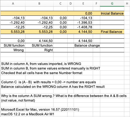The image size is (130, 117).
Task: Select column E cell -104,13
Action: click(x=83, y=18)
